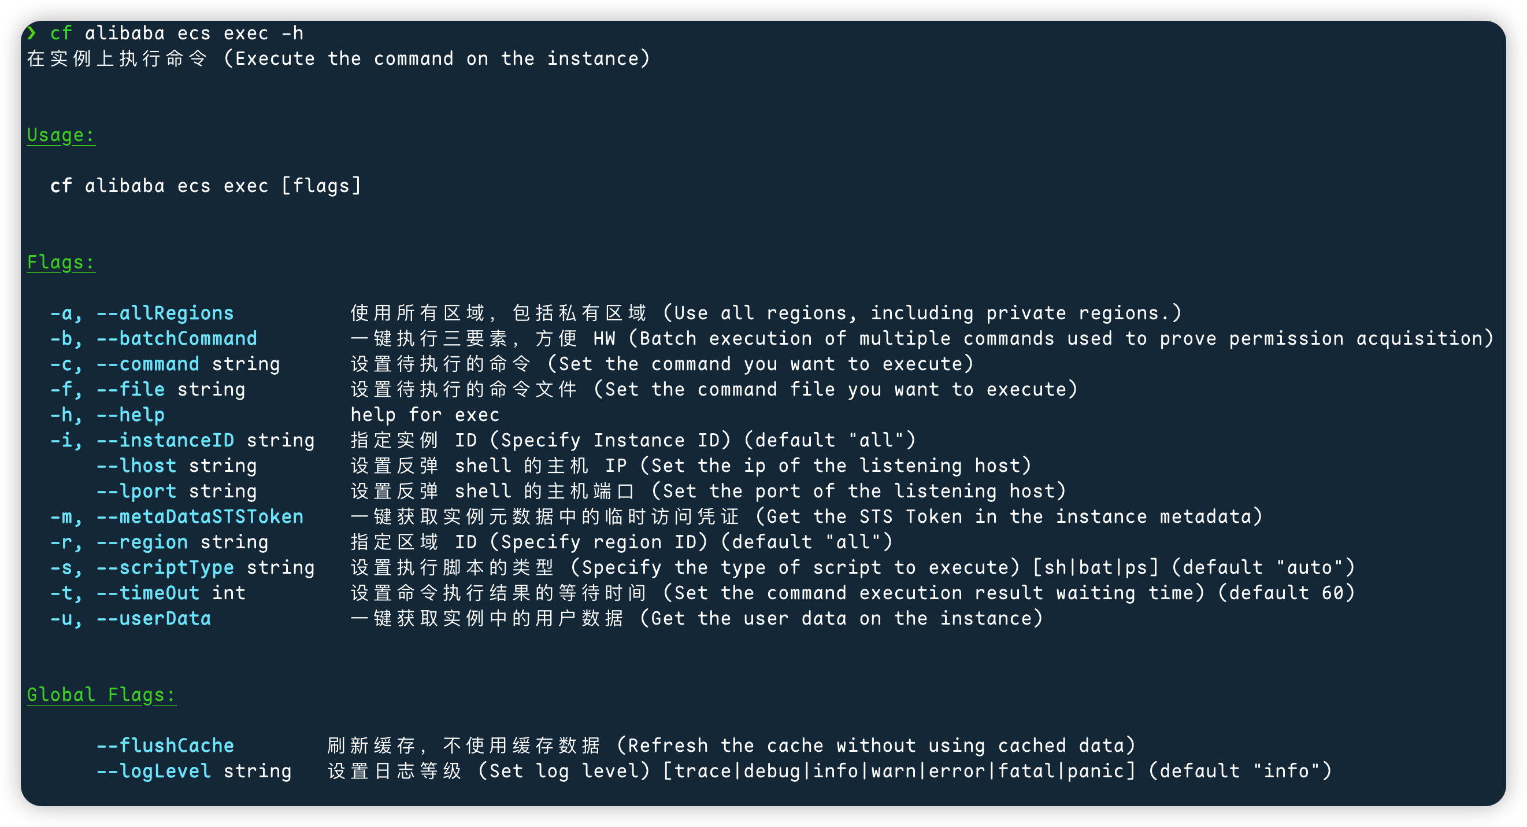
Task: Click the underlined Usage: heading
Action: [x=61, y=135]
